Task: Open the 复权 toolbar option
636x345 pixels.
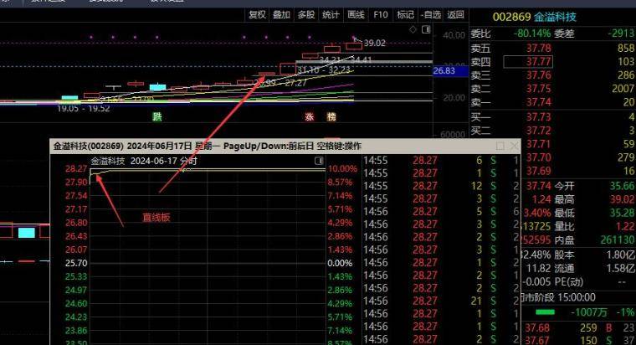Action: click(x=257, y=15)
